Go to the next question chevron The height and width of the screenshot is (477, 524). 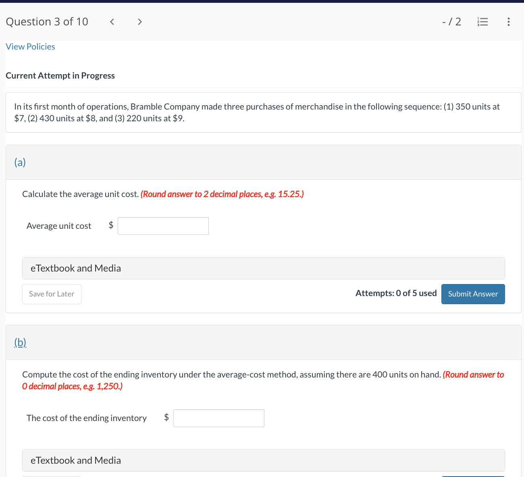(139, 22)
